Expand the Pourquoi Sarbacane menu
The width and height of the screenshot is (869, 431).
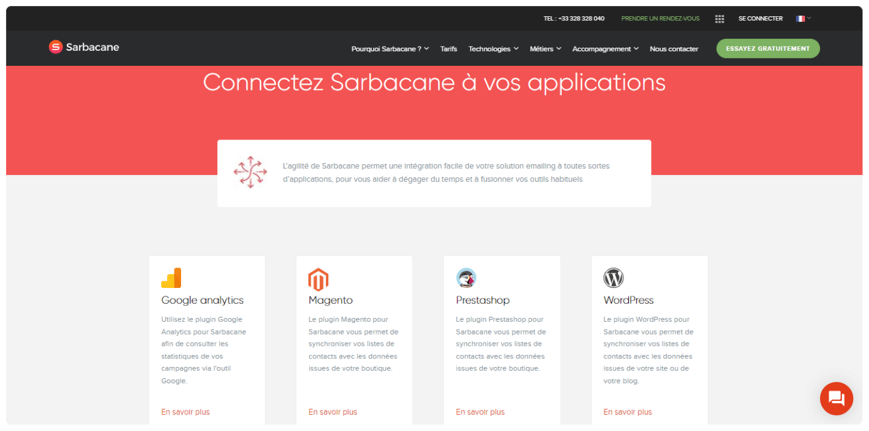tap(390, 49)
